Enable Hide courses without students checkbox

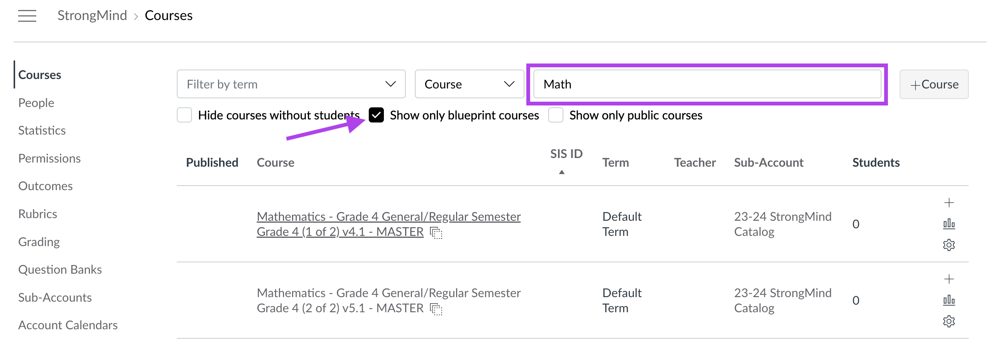tap(185, 115)
